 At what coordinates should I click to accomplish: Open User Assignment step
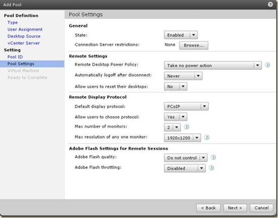click(x=25, y=29)
